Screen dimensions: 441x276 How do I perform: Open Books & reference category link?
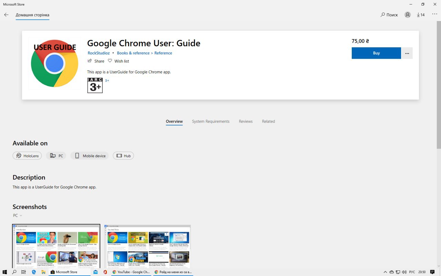pos(133,53)
